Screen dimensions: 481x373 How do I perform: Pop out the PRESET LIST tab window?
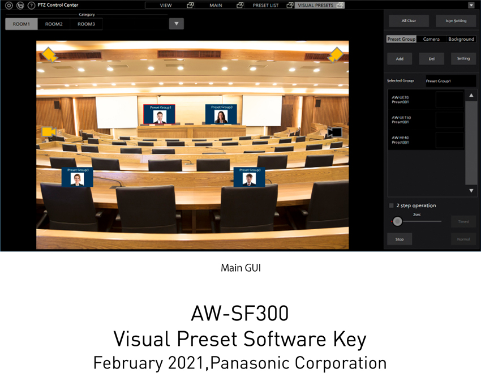[x=290, y=5]
